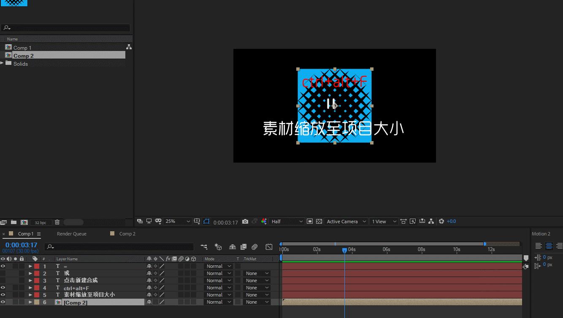Expand the Solids folder in project panel
The image size is (563, 318).
pos(2,63)
